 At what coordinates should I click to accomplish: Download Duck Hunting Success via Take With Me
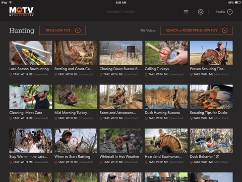(164, 118)
